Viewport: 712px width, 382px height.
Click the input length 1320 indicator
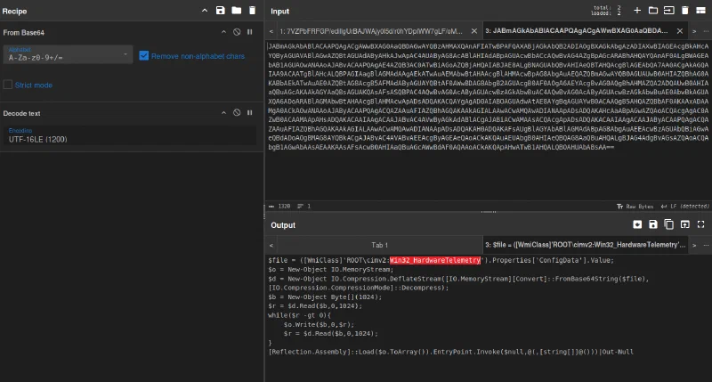pos(280,207)
